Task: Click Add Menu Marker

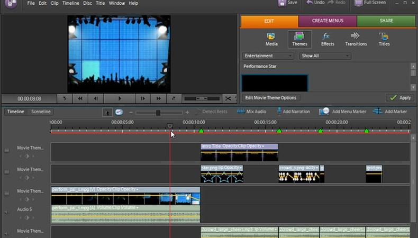Action: pyautogui.click(x=342, y=112)
